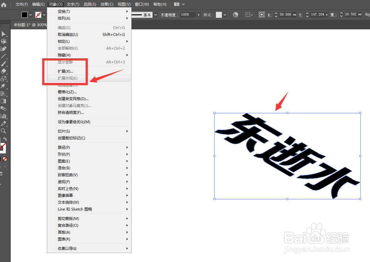This screenshot has height=262, width=370.
Task: Click the 不透明度 opacity label link
Action: (169, 15)
